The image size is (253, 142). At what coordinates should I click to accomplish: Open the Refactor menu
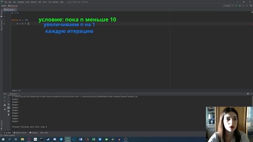click(x=34, y=2)
